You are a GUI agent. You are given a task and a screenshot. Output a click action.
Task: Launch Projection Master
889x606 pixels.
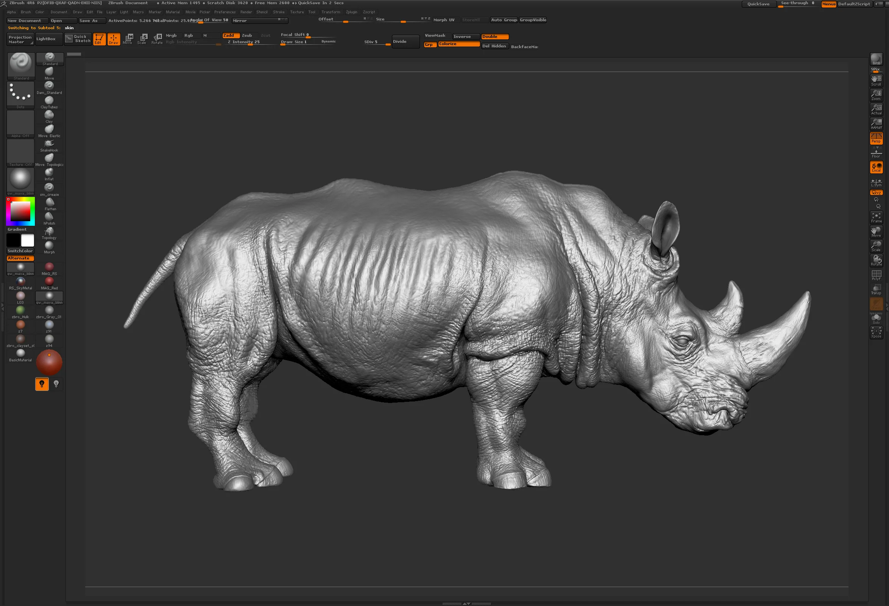point(20,39)
